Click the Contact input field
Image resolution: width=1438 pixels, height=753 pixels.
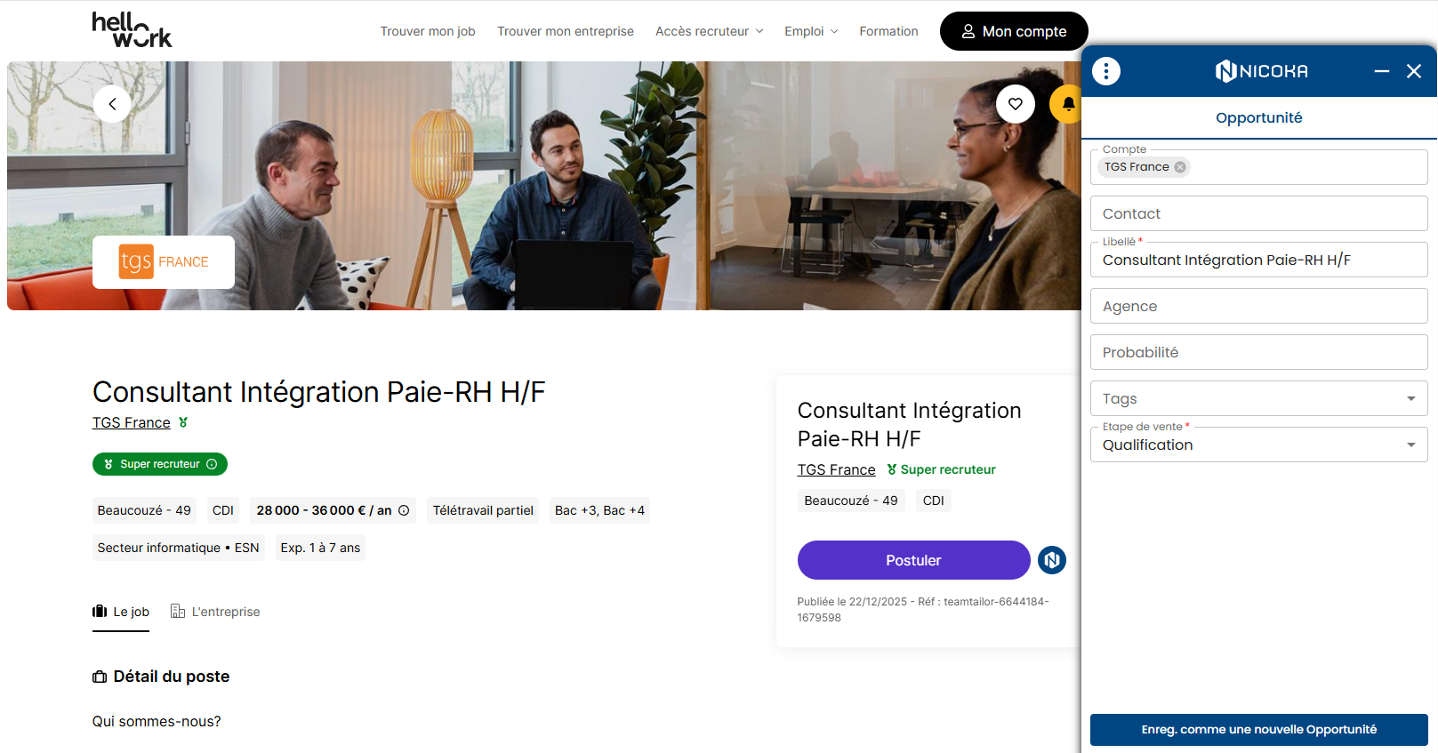coord(1259,213)
